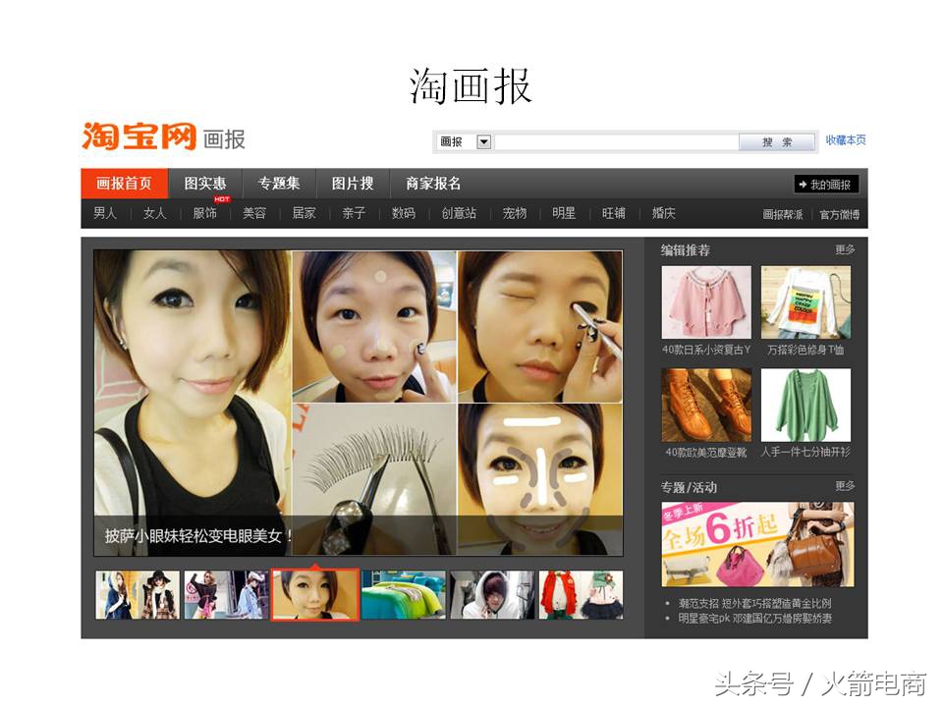Open the green cardigan thumbnail

[805, 406]
